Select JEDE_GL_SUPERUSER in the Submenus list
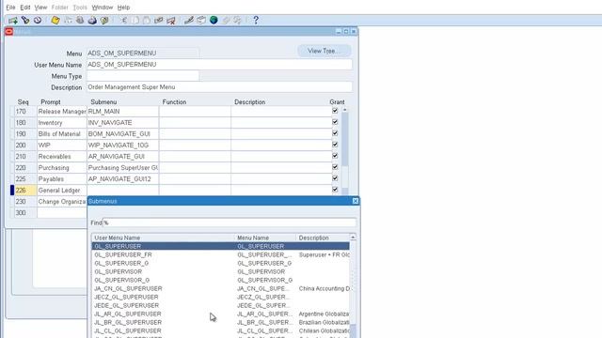 [x=220, y=305]
